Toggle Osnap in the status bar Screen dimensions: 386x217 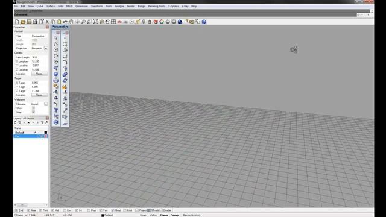point(174,215)
